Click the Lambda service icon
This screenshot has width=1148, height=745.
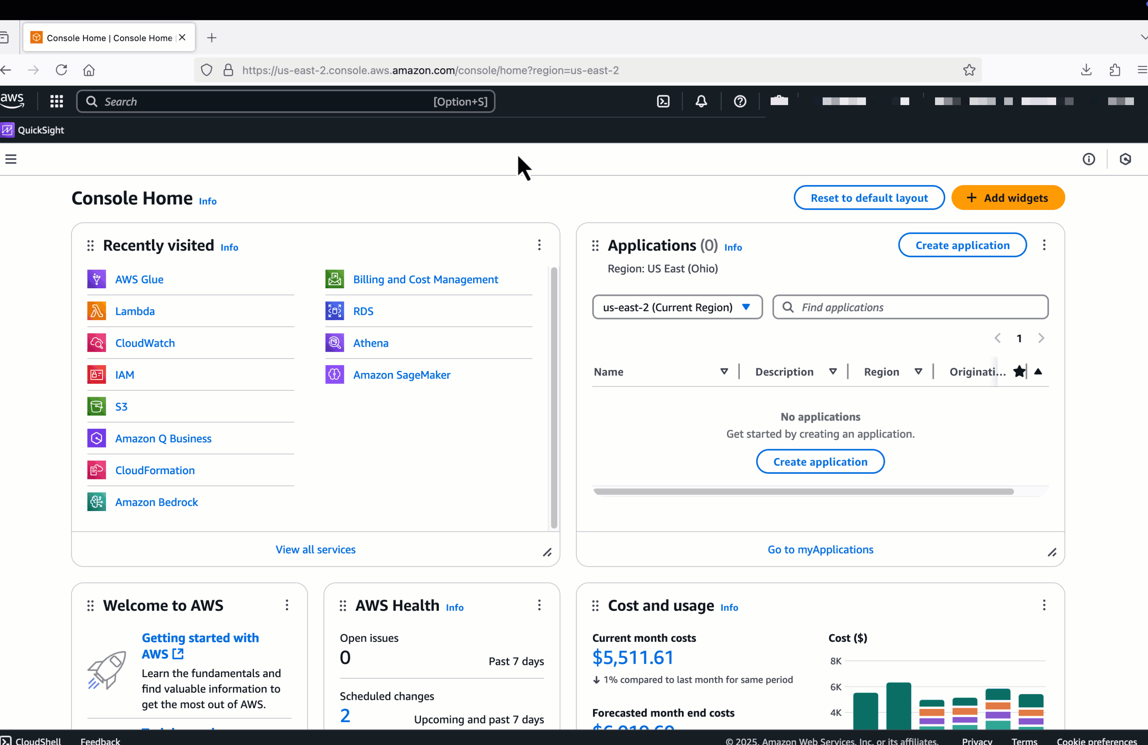click(x=96, y=311)
